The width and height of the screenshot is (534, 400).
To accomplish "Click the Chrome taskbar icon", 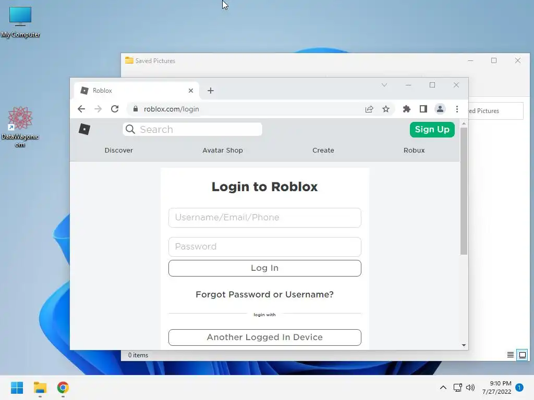I will click(63, 387).
